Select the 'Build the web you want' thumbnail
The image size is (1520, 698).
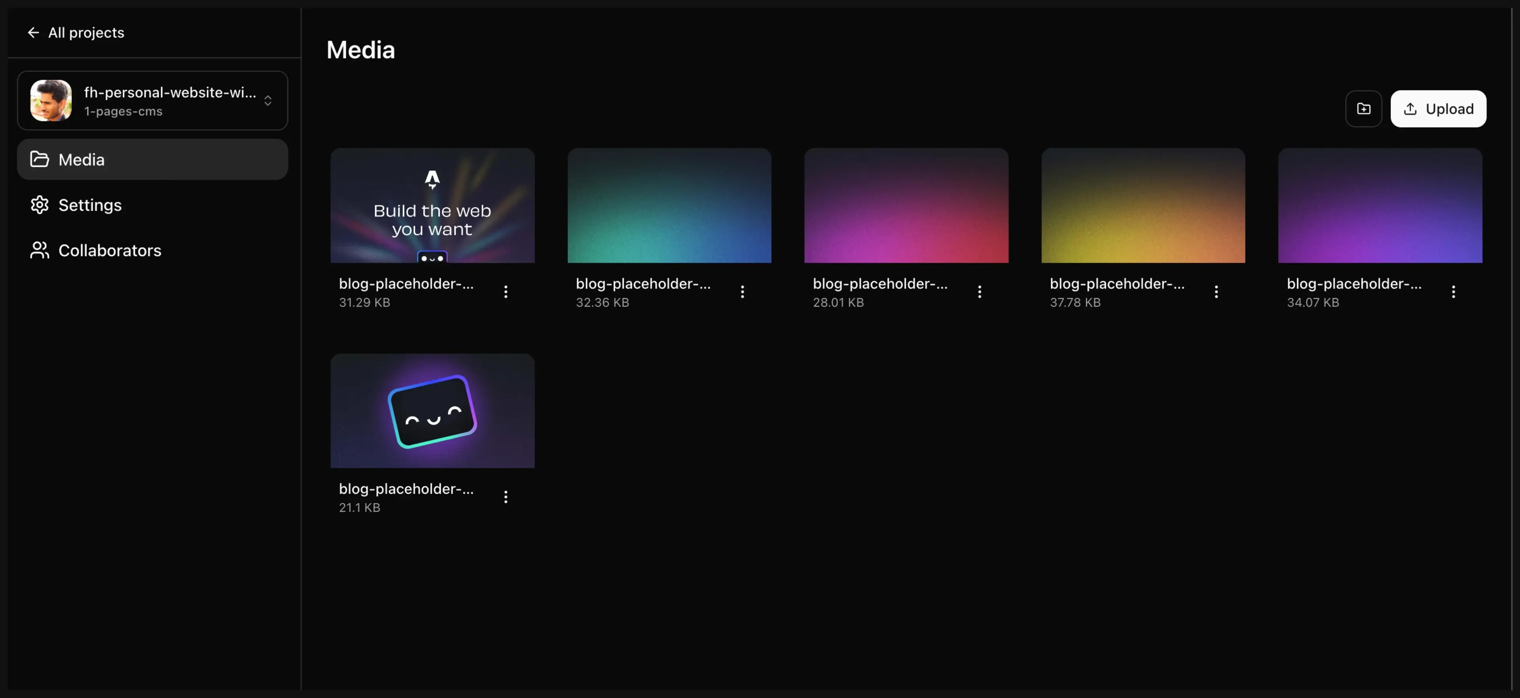[433, 205]
